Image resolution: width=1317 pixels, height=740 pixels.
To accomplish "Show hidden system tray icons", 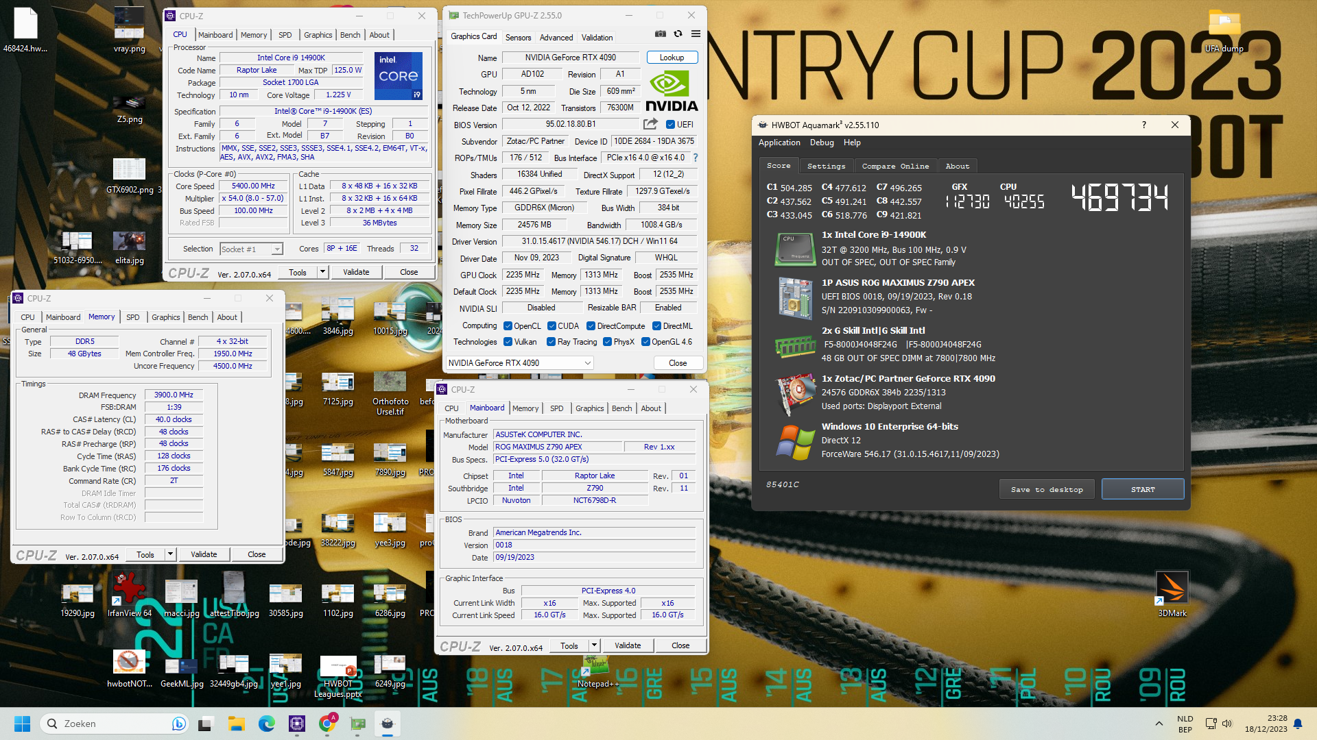I will (1159, 724).
